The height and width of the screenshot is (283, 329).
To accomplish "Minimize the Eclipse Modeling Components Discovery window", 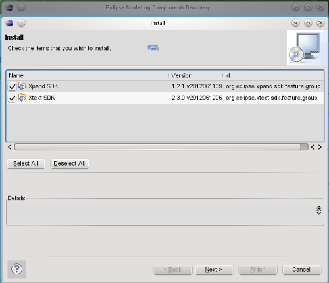I will pyautogui.click(x=295, y=7).
